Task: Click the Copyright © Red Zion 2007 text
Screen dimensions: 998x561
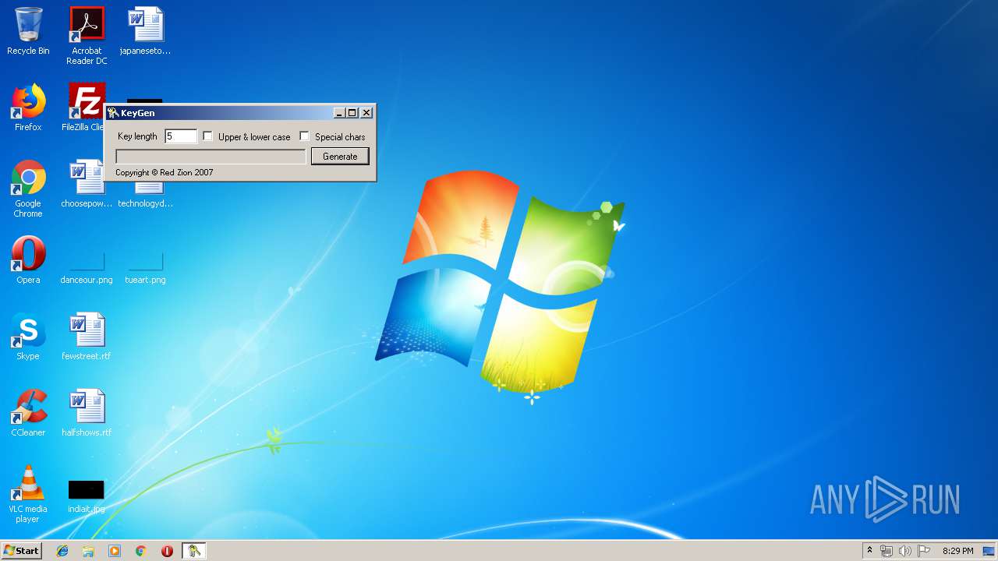Action: tap(165, 172)
